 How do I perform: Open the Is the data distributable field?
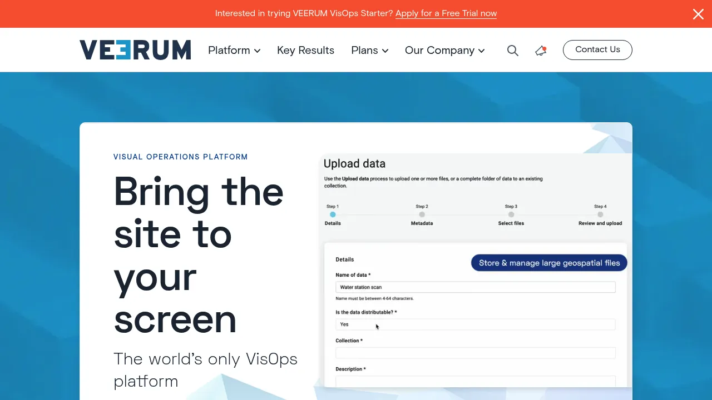point(476,324)
